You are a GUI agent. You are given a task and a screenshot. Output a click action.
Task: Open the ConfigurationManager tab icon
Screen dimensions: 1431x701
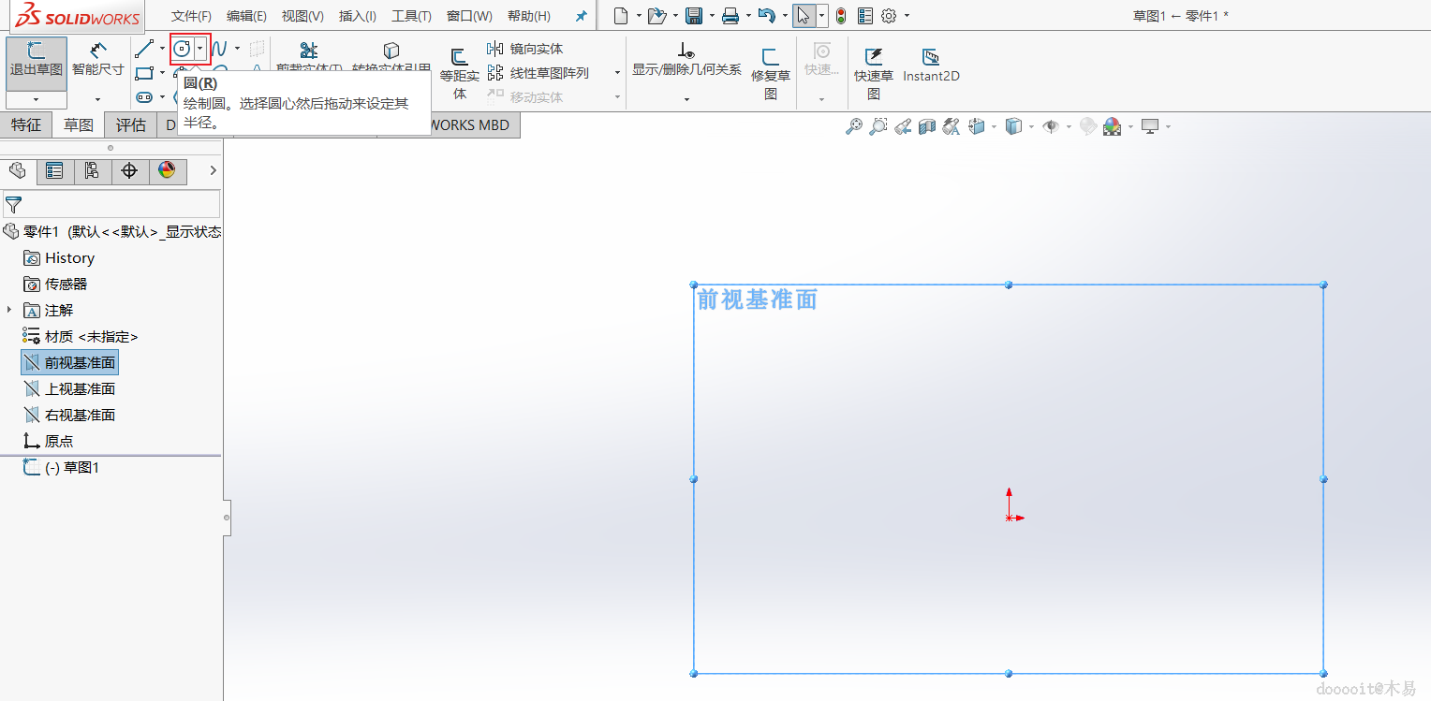(x=92, y=170)
